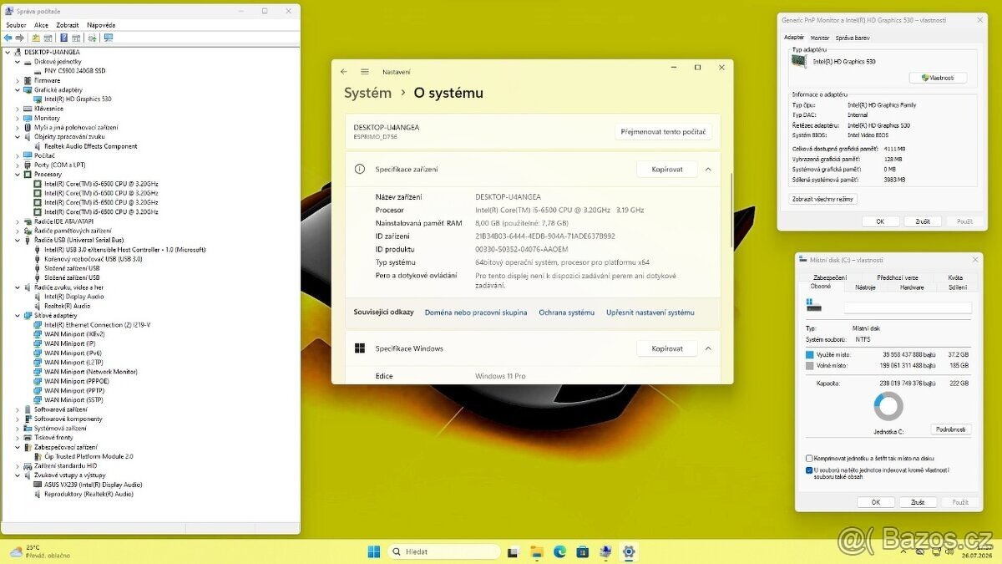Viewport: 1002px width, 564px height.
Task: Switch to the Správa barev tab
Action: click(853, 38)
